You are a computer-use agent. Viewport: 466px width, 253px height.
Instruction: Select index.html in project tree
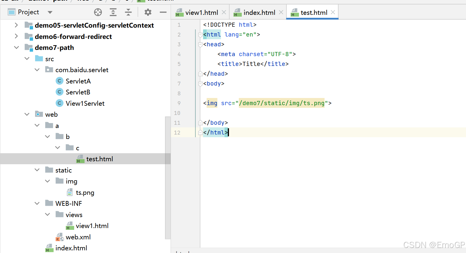point(71,248)
